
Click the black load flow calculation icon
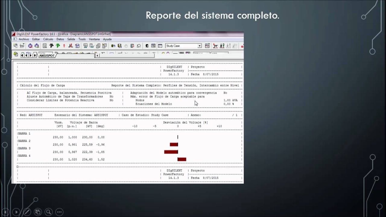pos(51,46)
